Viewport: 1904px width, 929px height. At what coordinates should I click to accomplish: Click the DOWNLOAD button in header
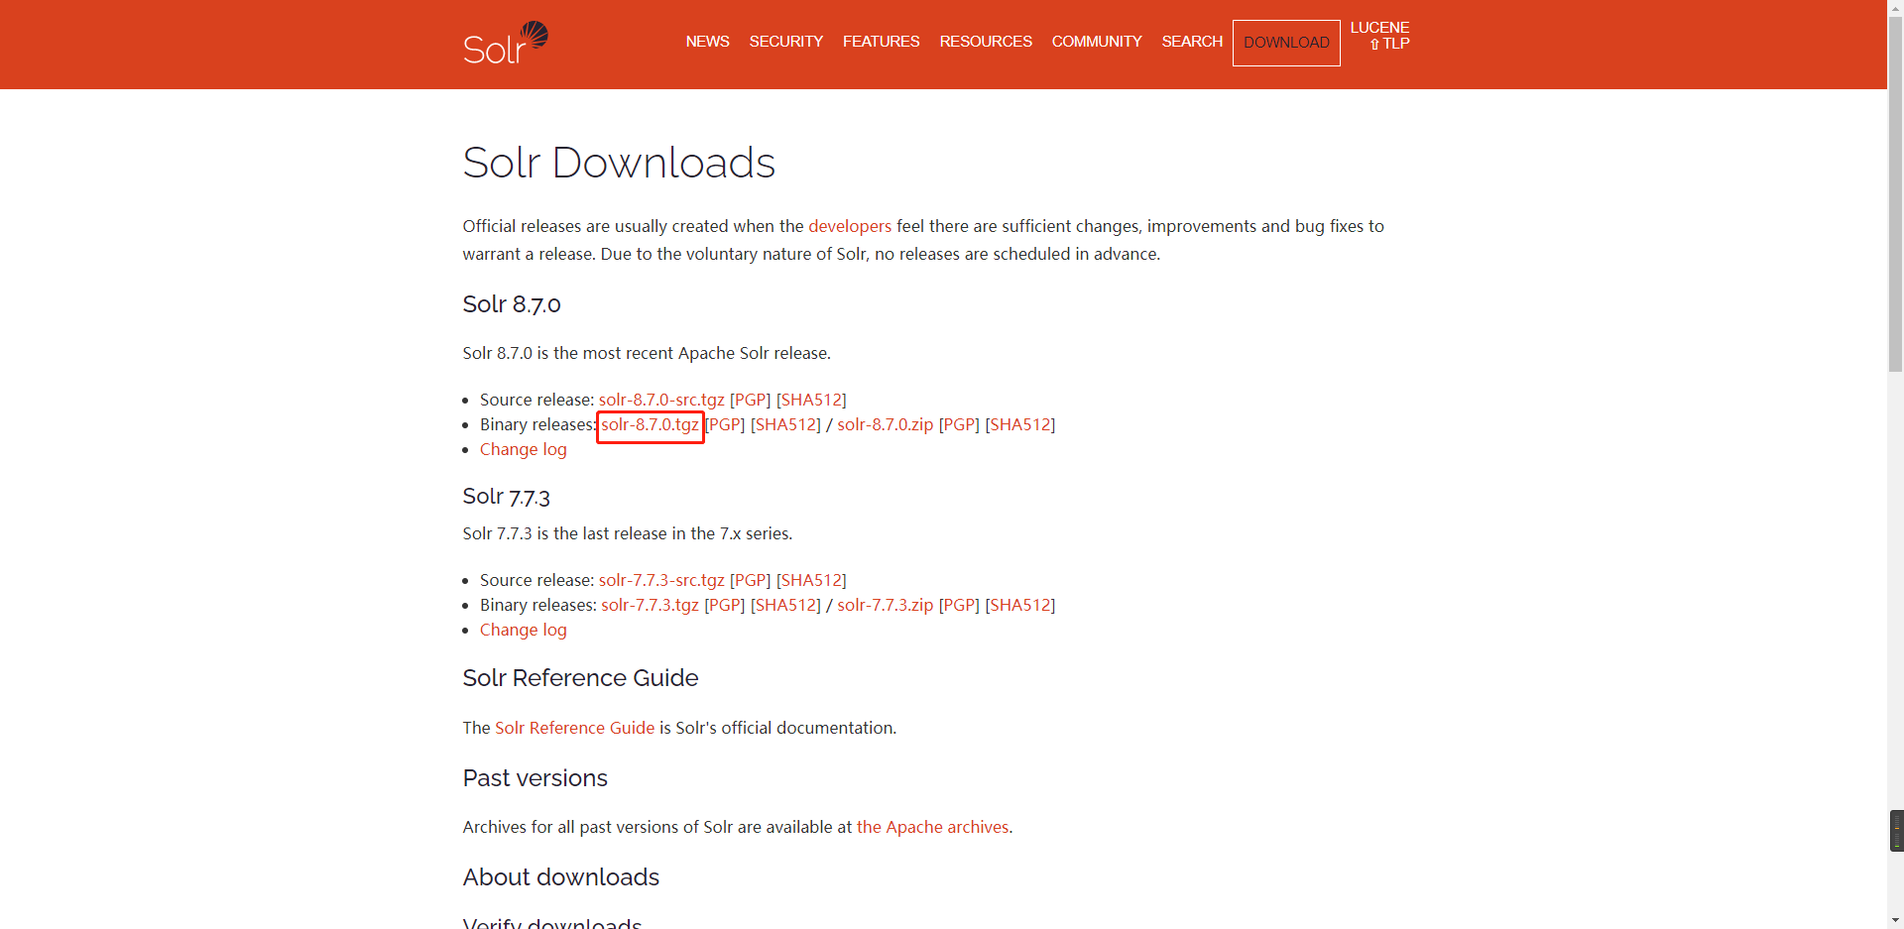[x=1286, y=43]
